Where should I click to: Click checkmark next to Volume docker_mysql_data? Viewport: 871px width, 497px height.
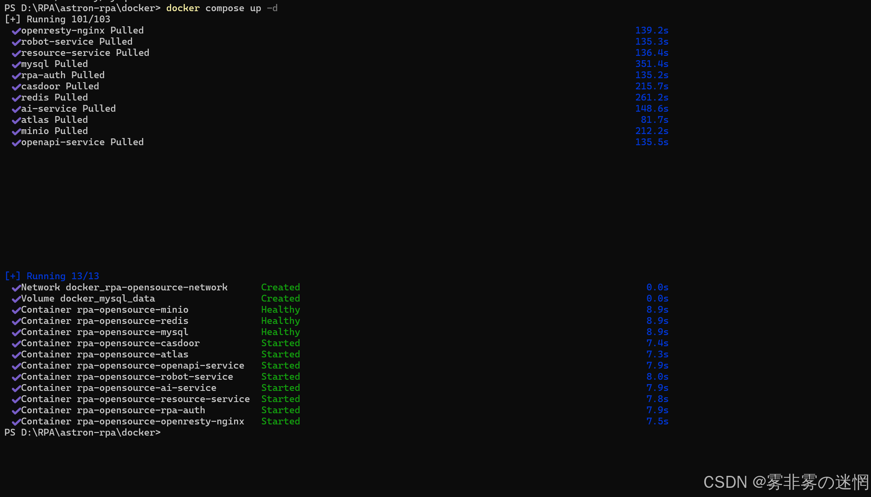pyautogui.click(x=16, y=299)
